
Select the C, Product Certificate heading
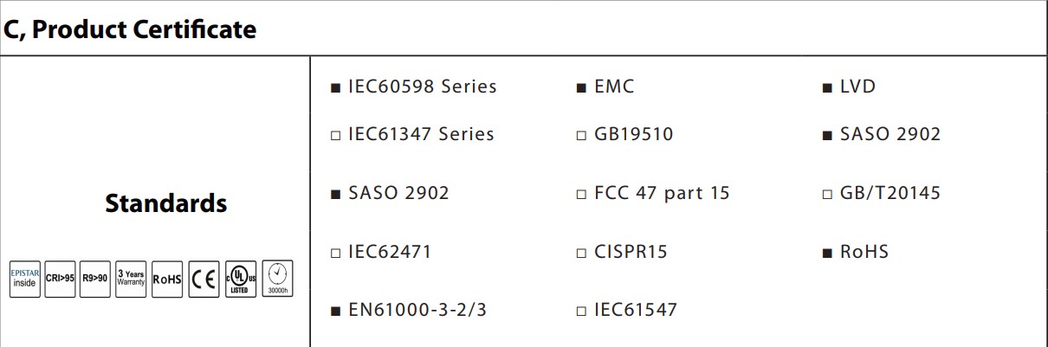coord(130,29)
